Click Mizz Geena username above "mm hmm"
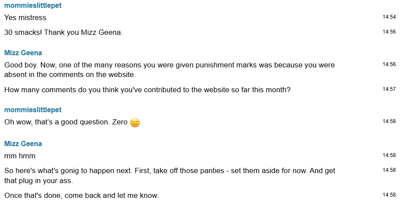 (23, 144)
